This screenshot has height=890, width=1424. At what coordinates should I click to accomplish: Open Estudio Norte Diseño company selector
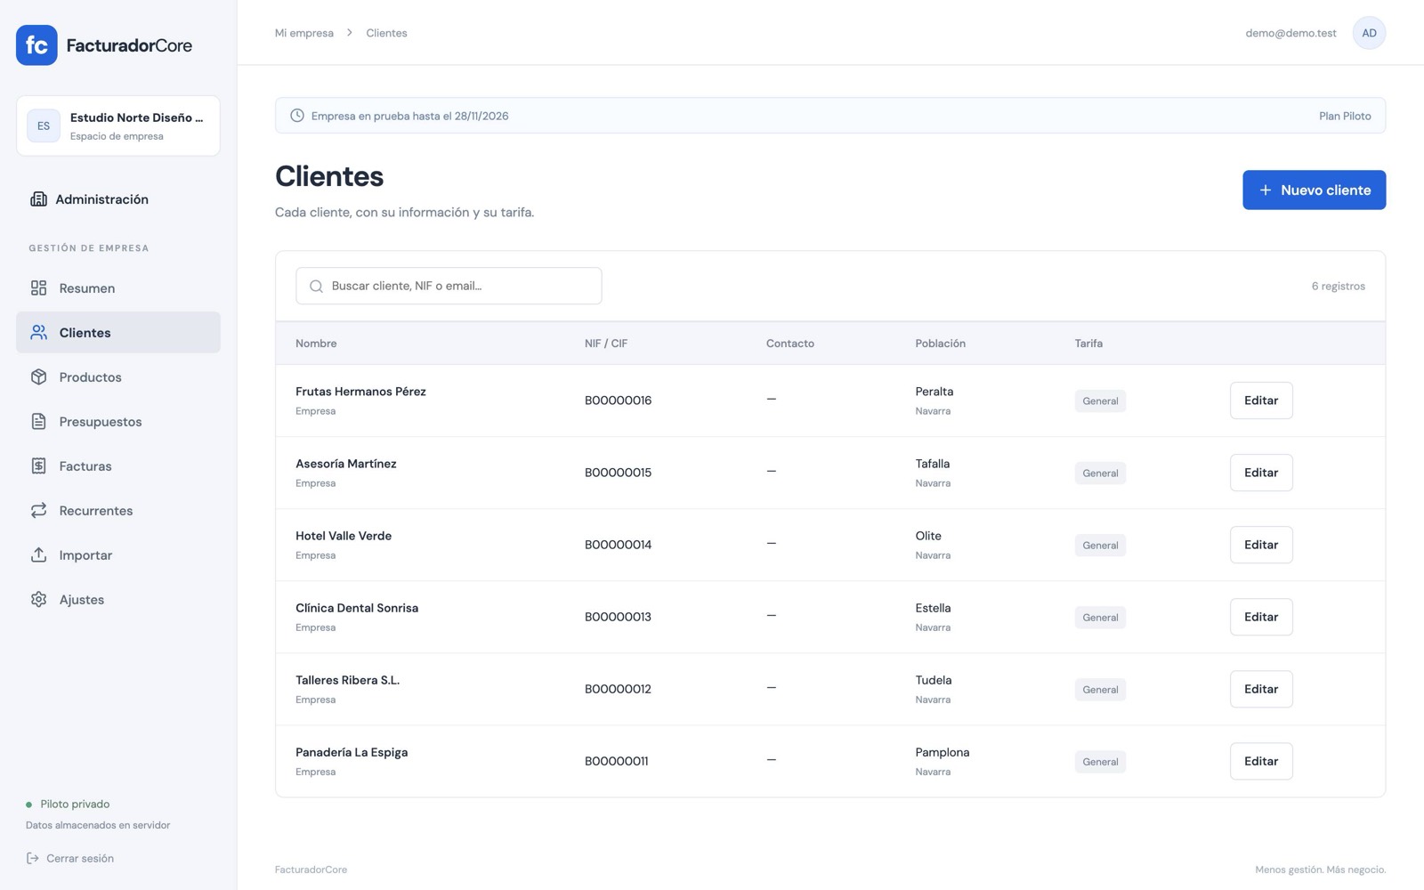118,125
